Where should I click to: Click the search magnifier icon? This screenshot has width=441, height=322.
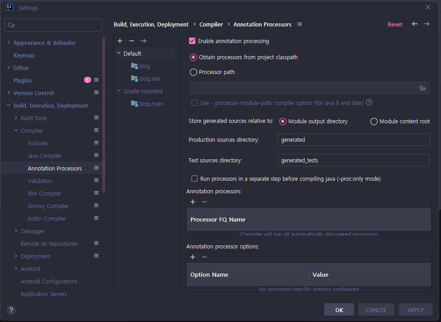(x=11, y=25)
